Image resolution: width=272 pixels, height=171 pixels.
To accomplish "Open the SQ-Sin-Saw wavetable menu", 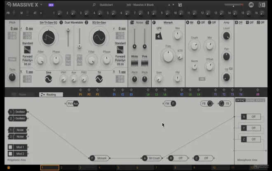I will (x=99, y=23).
